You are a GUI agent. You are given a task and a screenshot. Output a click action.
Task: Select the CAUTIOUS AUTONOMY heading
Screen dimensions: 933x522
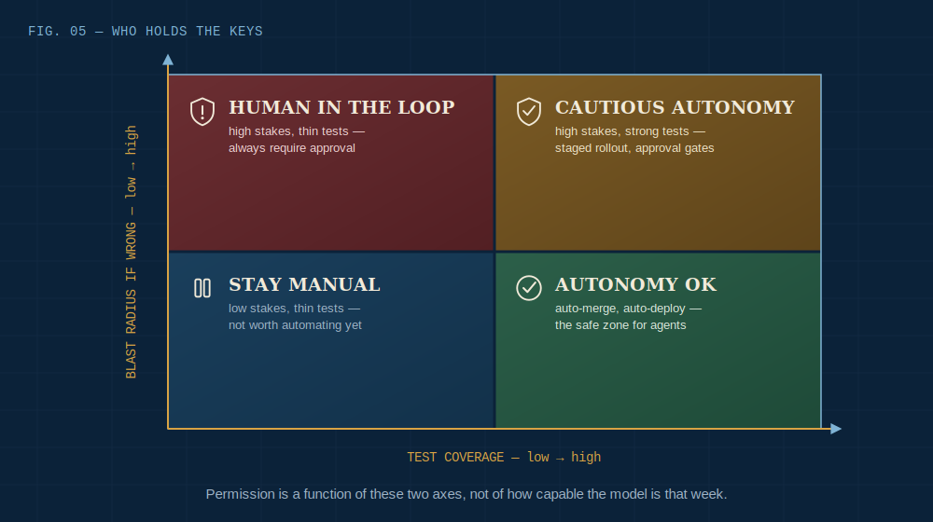(x=675, y=107)
